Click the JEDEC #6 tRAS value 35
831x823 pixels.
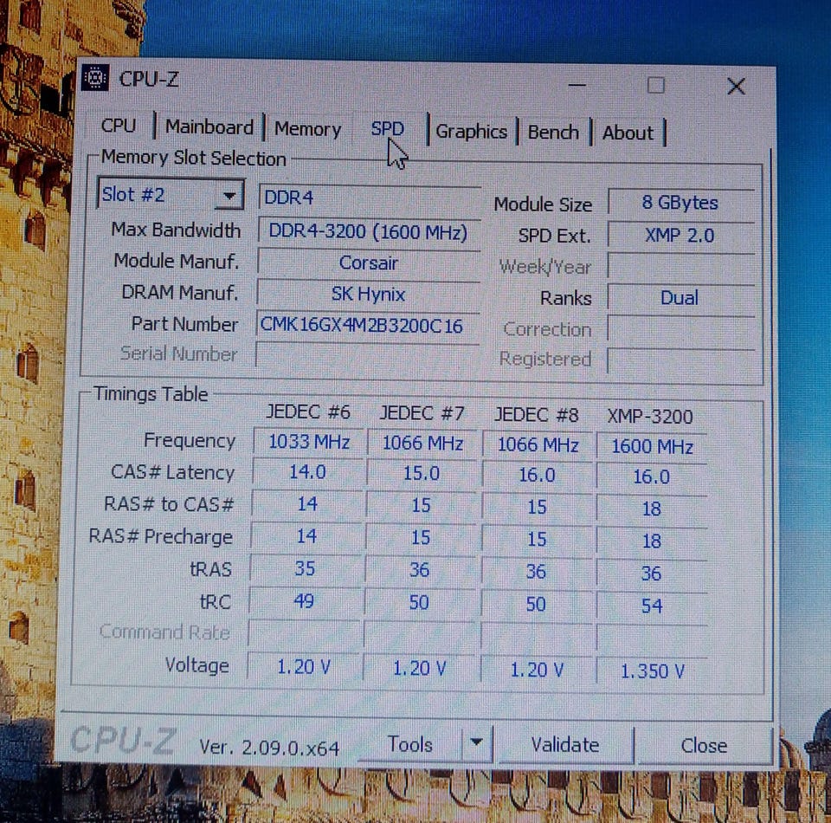[305, 568]
